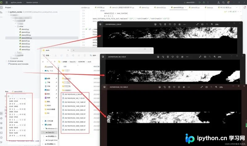Open PyCharm settings gear icon

228,2
